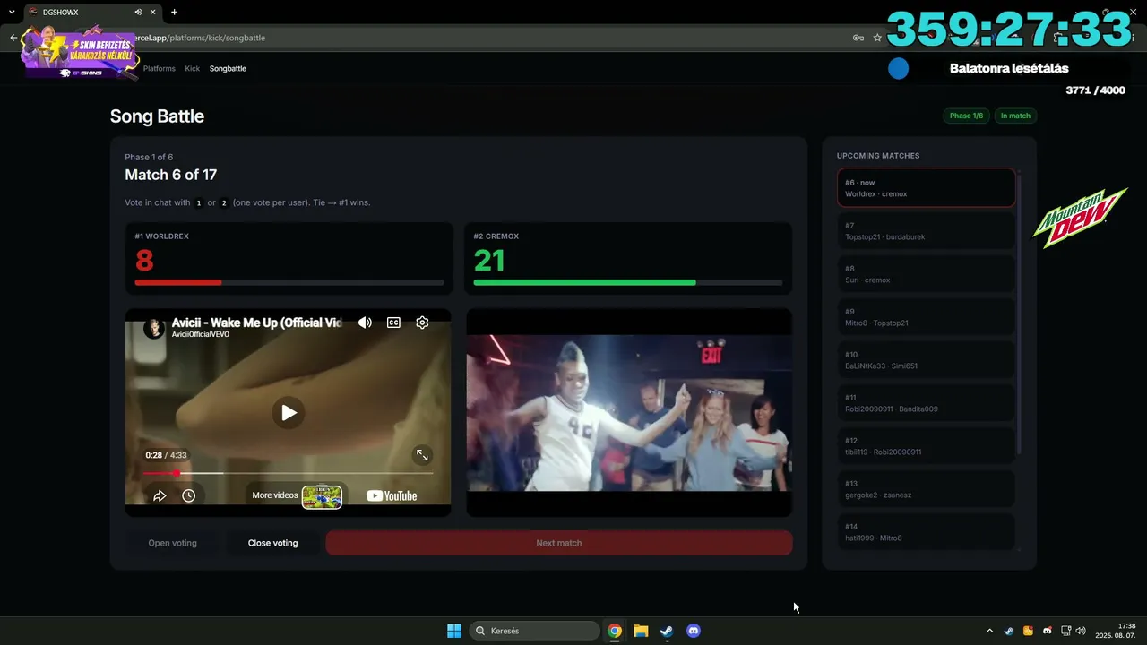Enter fullscreen on the Avicii video
The height and width of the screenshot is (645, 1147).
pos(422,455)
